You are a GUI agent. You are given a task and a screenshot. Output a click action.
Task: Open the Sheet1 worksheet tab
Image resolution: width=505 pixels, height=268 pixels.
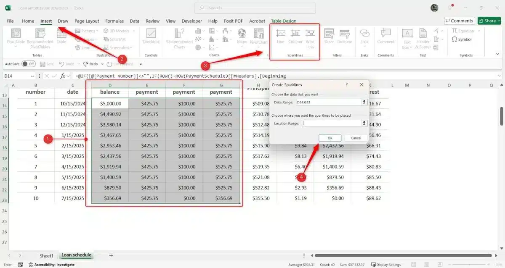pyautogui.click(x=46, y=255)
